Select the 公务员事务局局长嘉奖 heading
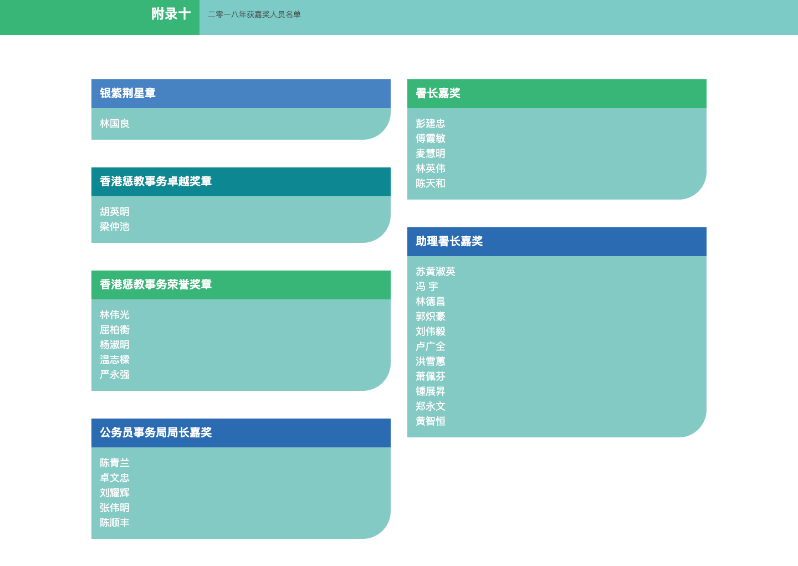 (x=156, y=432)
